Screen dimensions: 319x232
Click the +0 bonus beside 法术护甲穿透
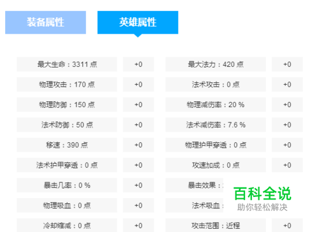click(138, 165)
